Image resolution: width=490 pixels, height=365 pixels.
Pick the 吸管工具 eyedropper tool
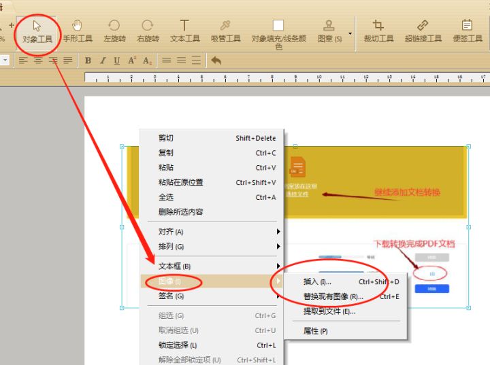coord(225,31)
